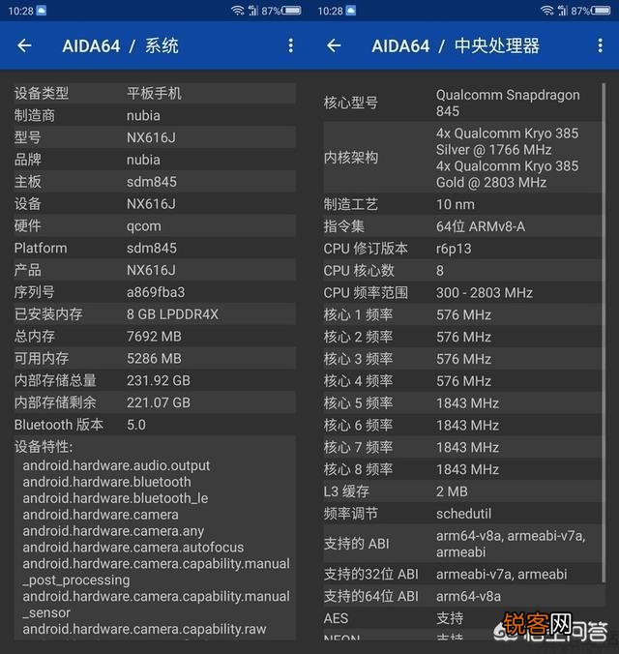The image size is (619, 654).
Task: Select the 支持的 ABI row value
Action: point(511,544)
